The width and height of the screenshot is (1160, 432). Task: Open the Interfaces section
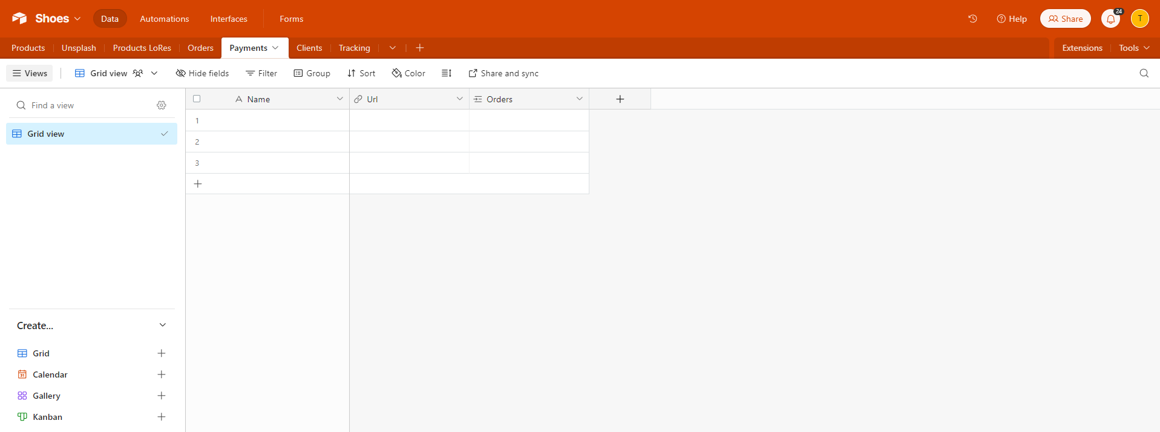[229, 19]
